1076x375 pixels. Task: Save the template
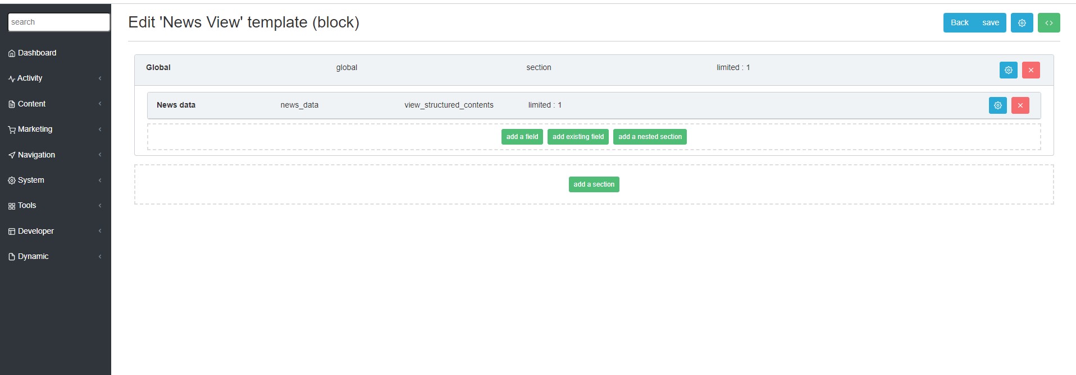click(x=990, y=23)
